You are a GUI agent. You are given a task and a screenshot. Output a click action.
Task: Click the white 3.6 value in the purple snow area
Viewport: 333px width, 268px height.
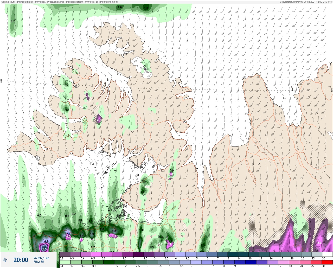[319, 243]
